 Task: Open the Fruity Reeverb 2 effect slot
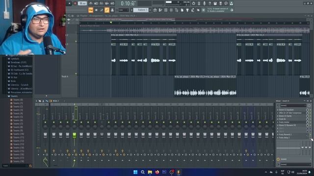[285, 134]
